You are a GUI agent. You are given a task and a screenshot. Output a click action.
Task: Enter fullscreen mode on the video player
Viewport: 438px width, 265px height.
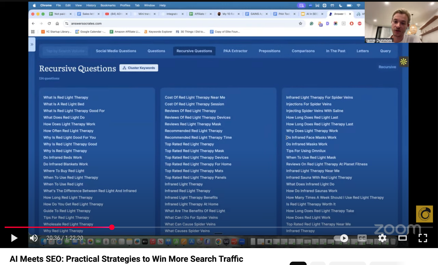[423, 238]
